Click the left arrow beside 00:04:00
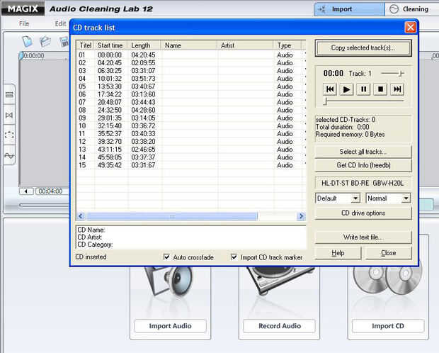This screenshot has height=353, width=439. tap(26, 191)
